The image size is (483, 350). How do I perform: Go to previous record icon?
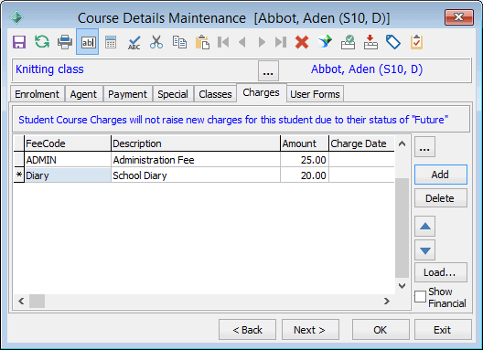click(242, 42)
